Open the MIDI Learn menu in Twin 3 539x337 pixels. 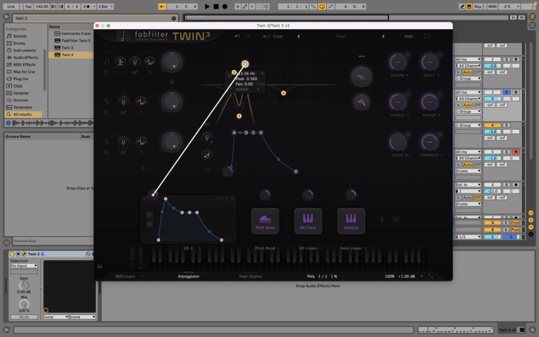click(129, 276)
